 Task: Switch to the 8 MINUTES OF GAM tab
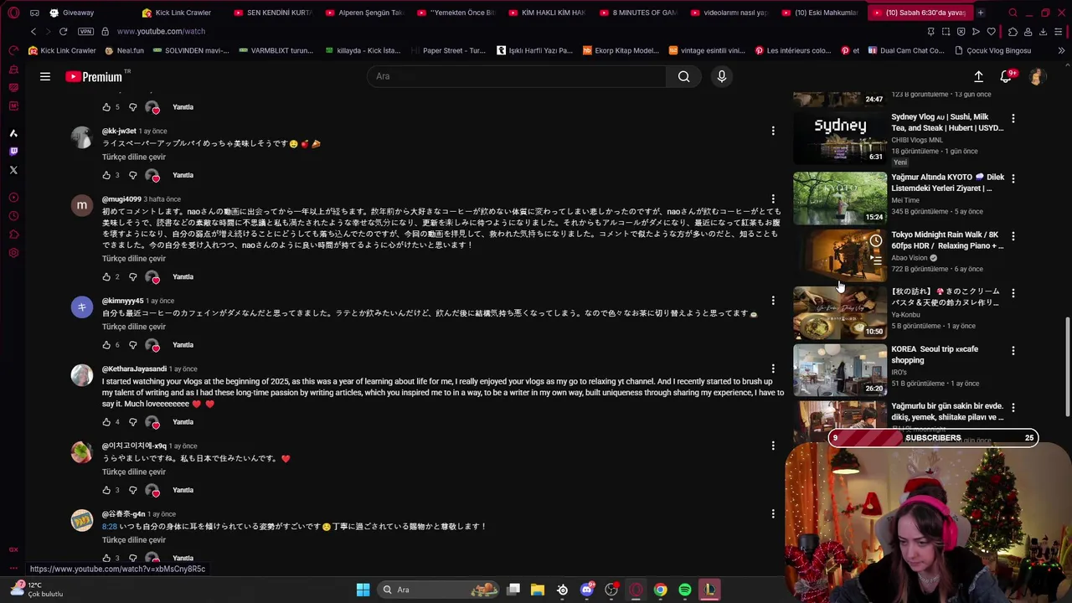(638, 13)
